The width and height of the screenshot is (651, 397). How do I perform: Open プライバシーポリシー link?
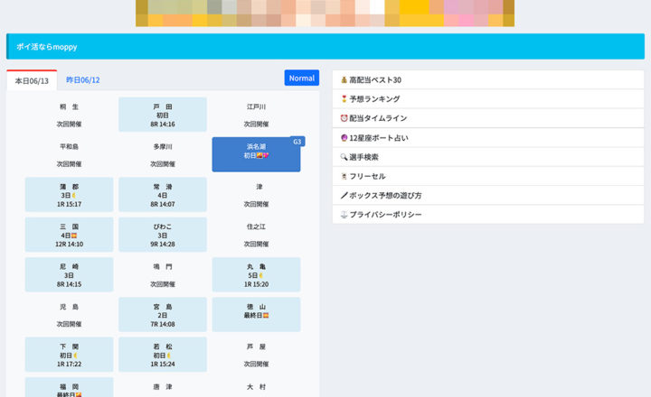coord(488,214)
